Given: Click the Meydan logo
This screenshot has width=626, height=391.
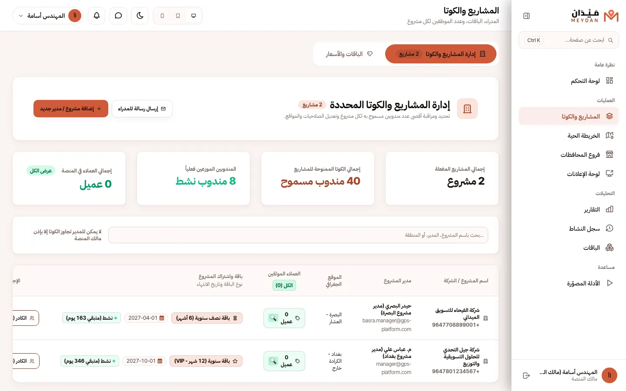Looking at the screenshot, I should [x=595, y=16].
